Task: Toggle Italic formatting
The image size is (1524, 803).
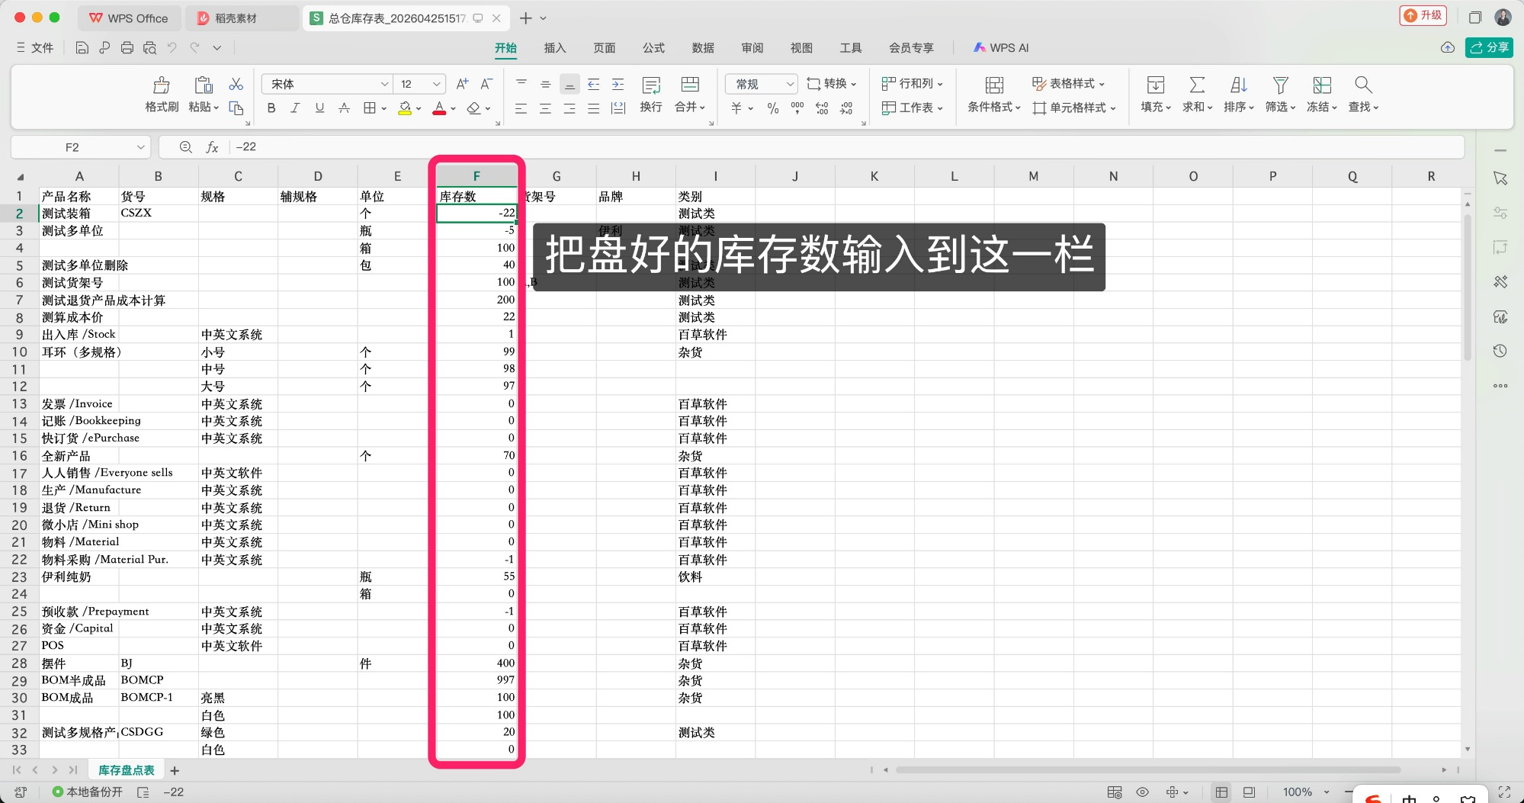Action: point(295,108)
